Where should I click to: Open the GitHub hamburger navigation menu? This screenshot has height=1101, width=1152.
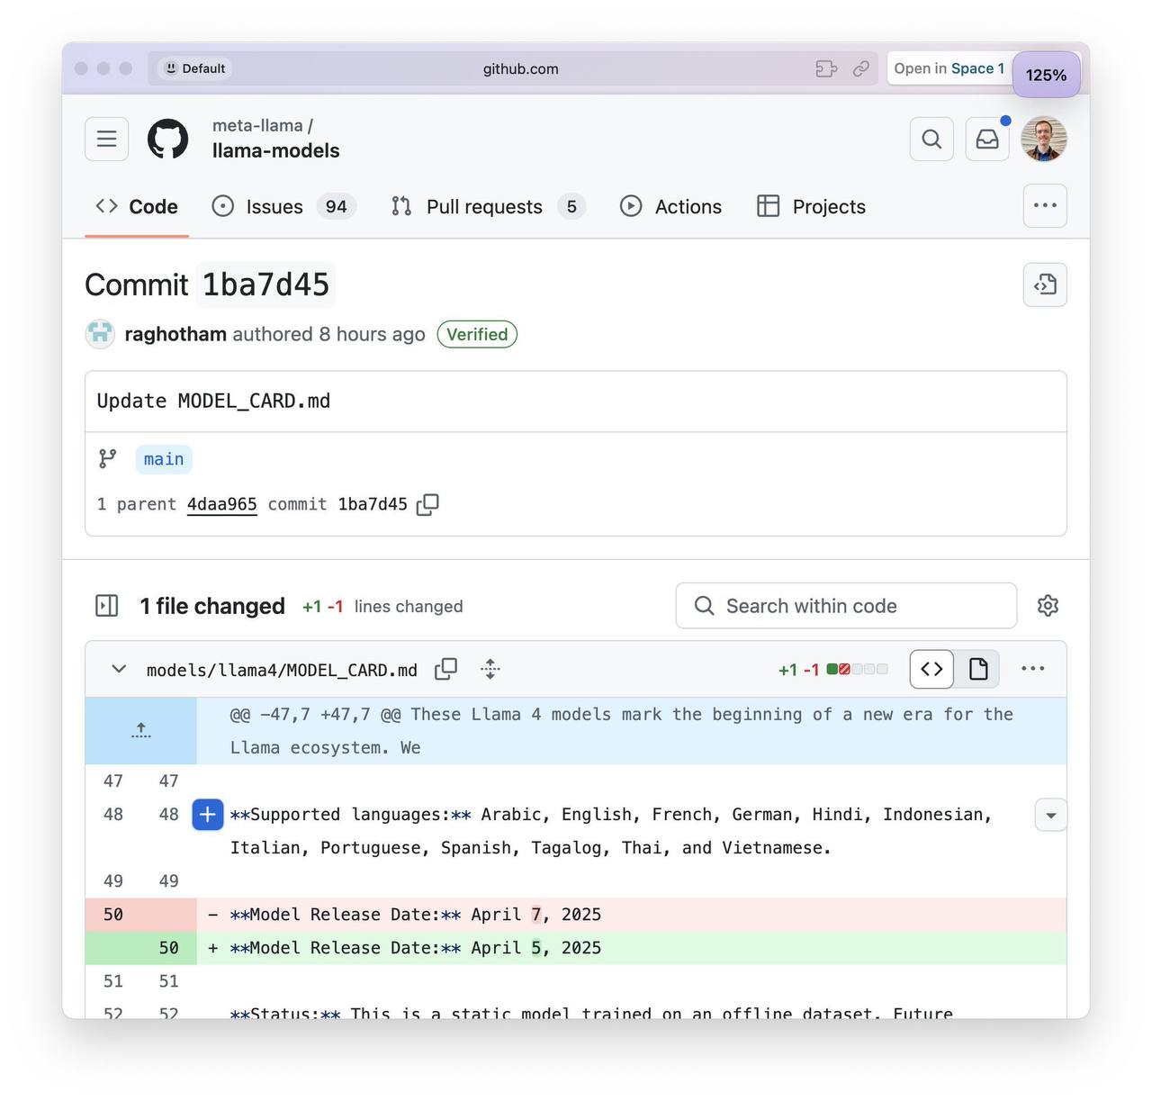pyautogui.click(x=107, y=139)
